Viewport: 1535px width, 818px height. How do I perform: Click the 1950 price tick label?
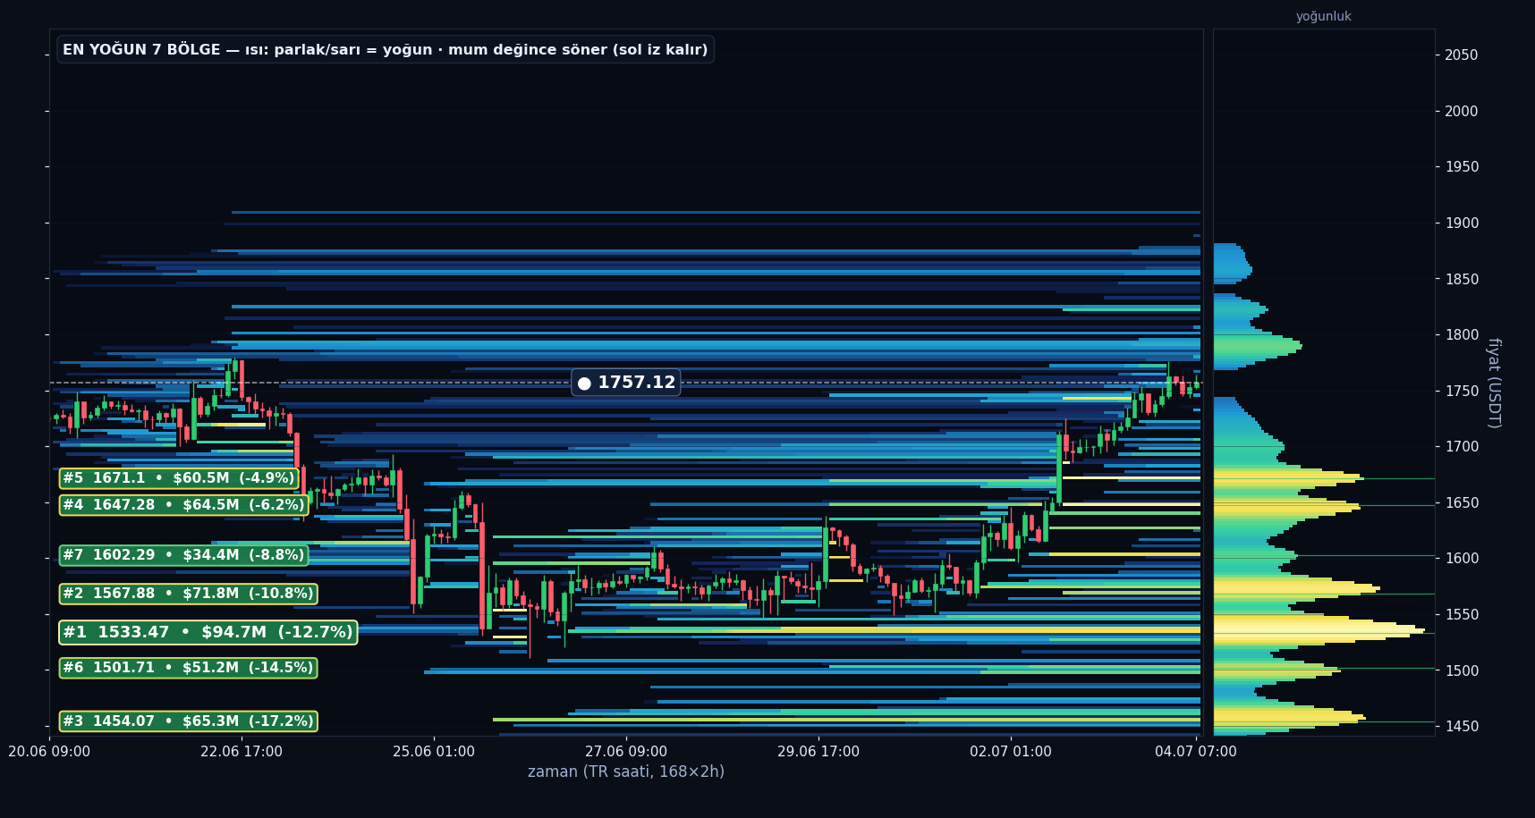(x=1461, y=167)
